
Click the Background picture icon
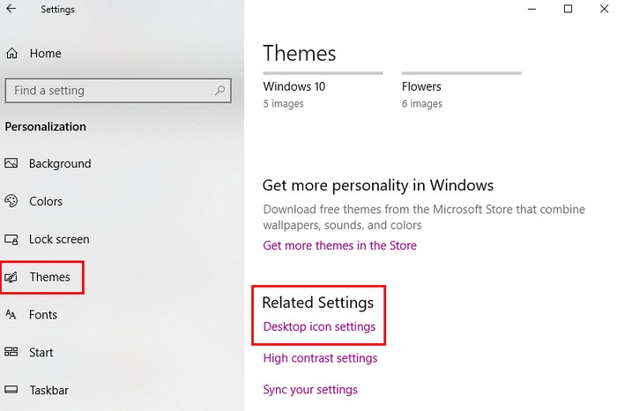coord(11,164)
